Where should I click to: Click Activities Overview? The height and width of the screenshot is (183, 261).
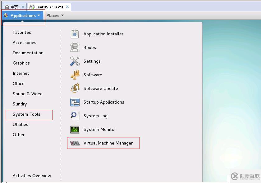point(32,176)
